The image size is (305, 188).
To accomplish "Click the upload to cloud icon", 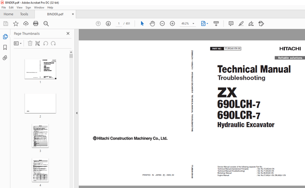I will point(26,24).
